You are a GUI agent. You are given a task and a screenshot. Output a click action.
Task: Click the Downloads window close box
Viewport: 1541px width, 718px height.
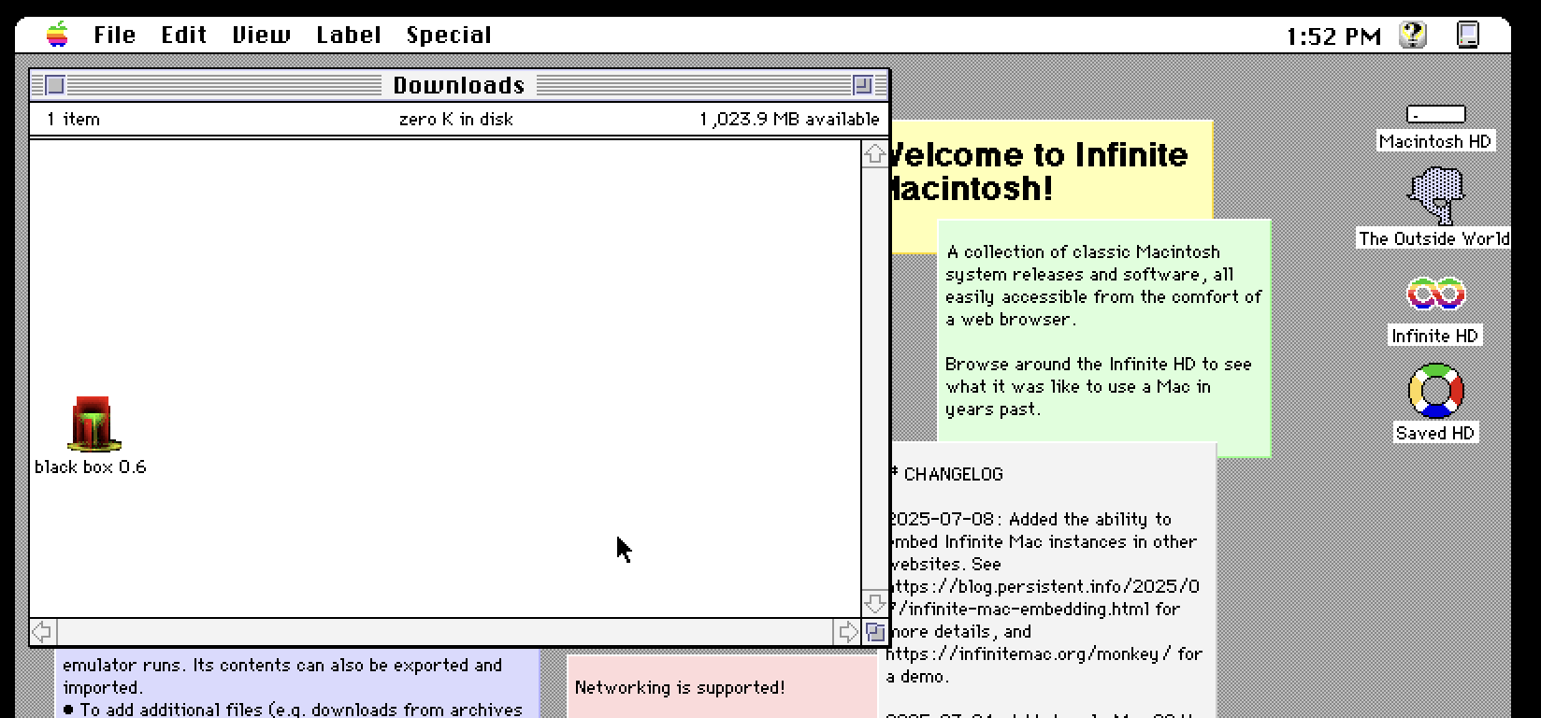pos(55,85)
